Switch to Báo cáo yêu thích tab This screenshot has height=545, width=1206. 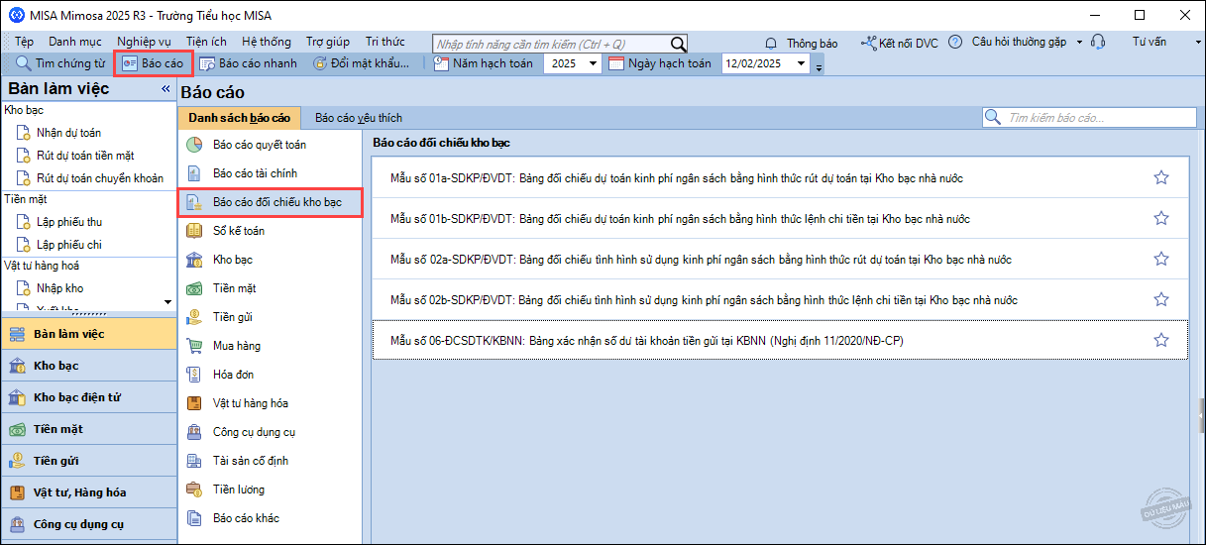pos(359,117)
